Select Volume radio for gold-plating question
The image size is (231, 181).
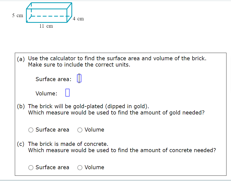click(80, 130)
